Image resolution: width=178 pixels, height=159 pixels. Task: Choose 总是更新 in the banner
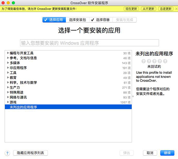click(x=166, y=9)
